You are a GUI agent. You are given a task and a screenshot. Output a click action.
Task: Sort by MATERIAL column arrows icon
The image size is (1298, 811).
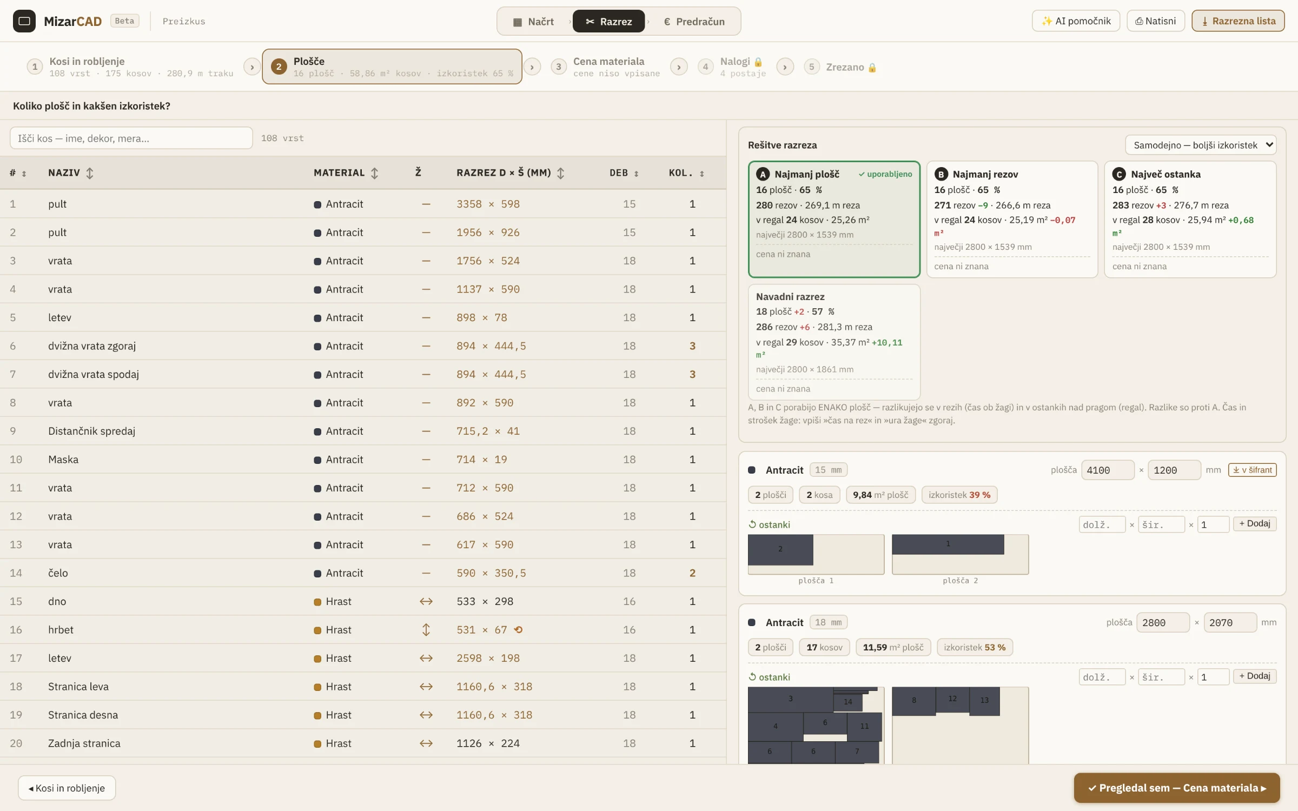374,173
